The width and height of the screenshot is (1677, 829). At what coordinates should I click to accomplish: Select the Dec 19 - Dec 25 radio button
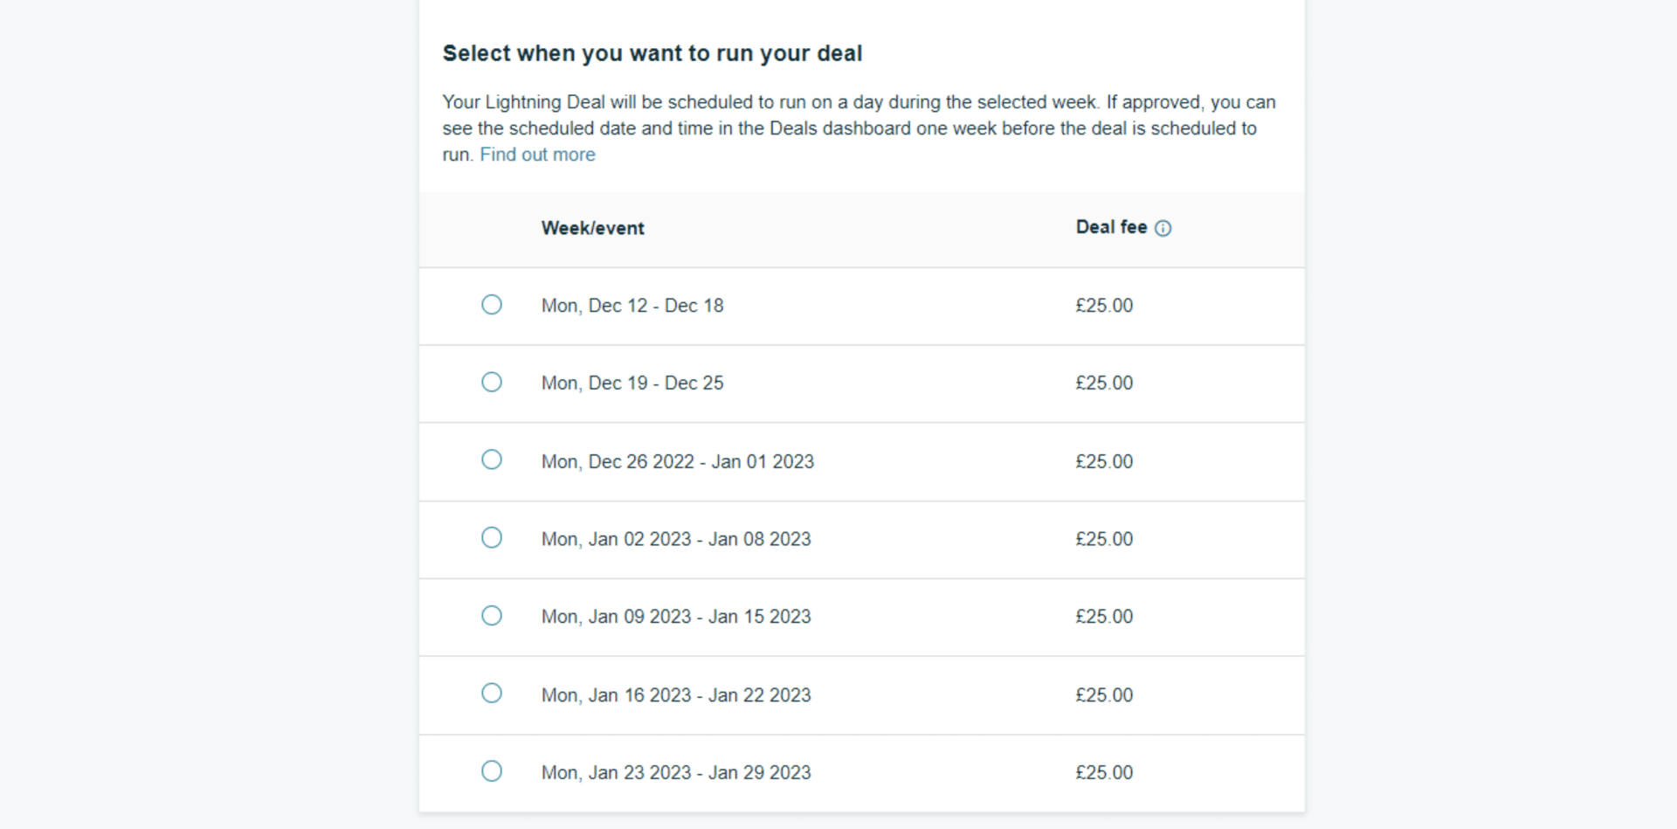click(x=492, y=383)
